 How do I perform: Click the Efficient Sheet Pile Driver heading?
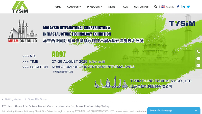(56, 106)
